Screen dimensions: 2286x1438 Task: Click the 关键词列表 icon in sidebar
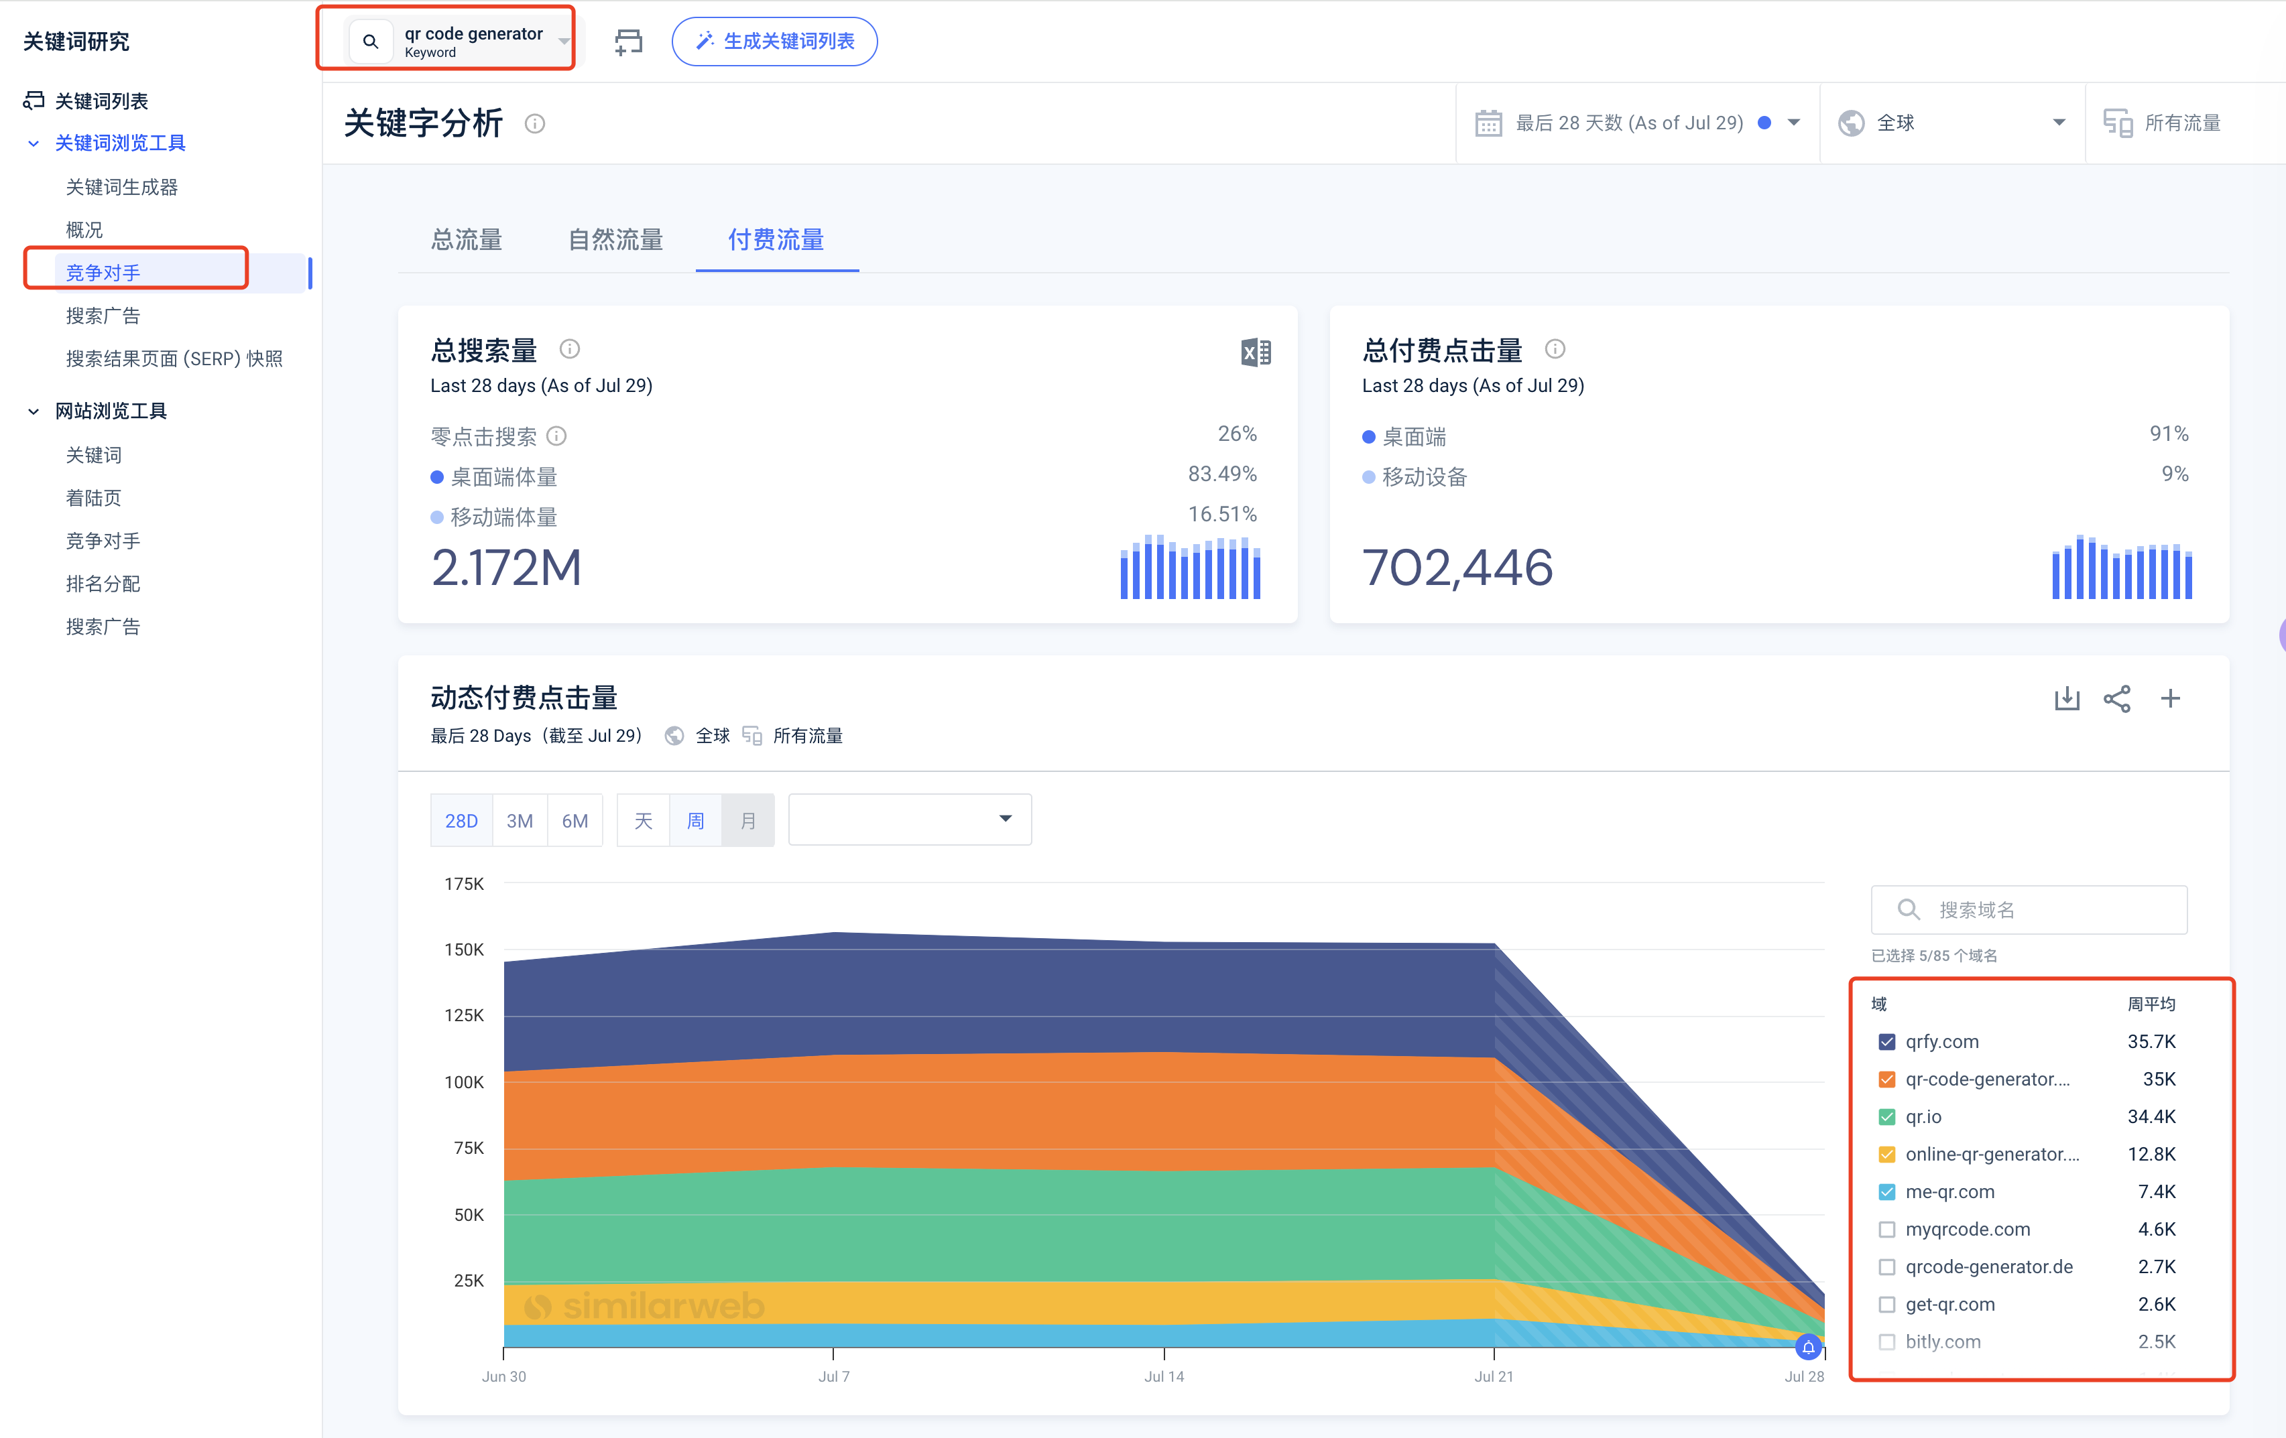coord(34,101)
